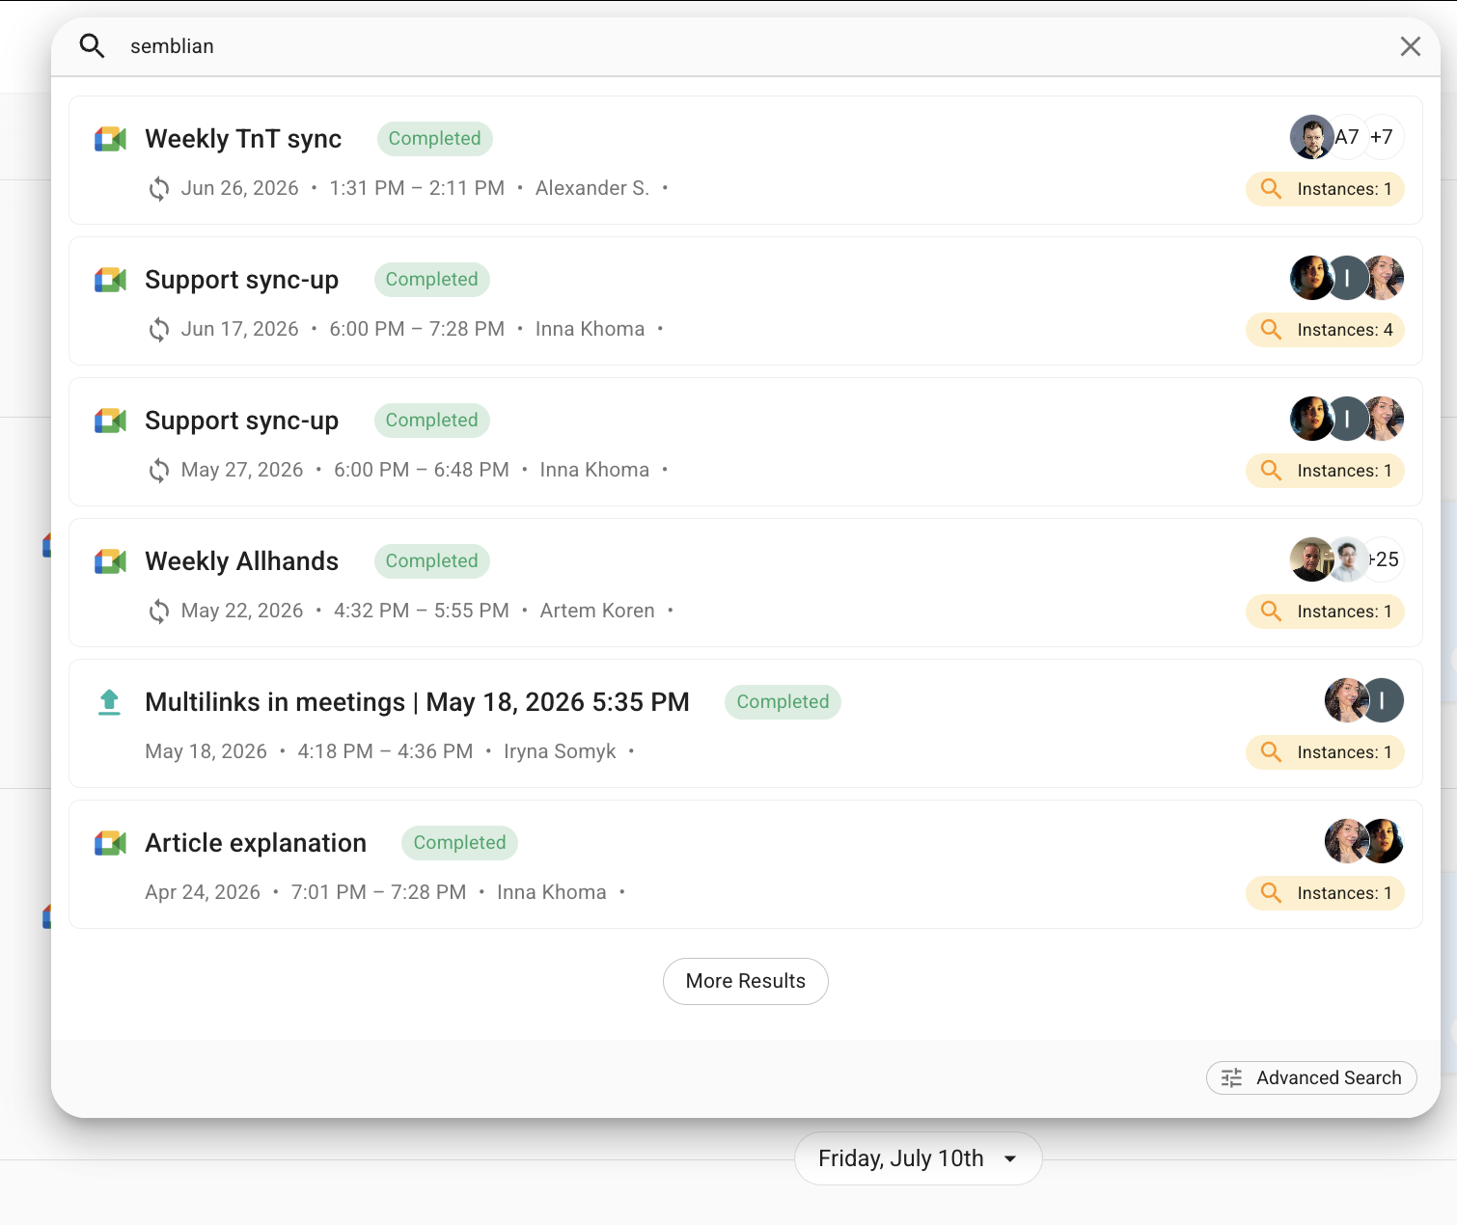Expand the +25 participants badge

[x=1385, y=559]
